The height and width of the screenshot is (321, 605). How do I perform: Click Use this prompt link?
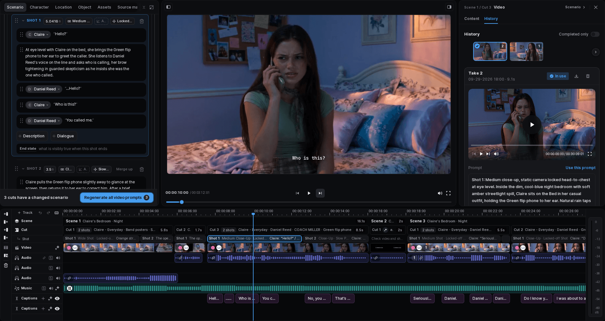[x=580, y=168]
